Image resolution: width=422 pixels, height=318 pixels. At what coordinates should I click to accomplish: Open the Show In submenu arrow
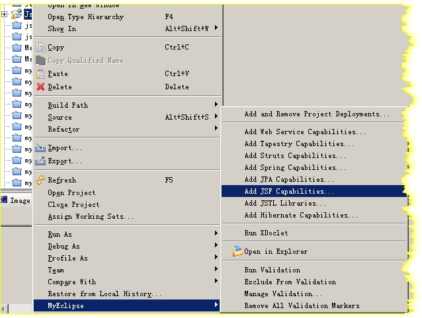click(x=216, y=28)
